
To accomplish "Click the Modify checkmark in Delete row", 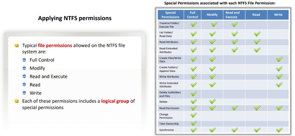I will coord(213,101).
